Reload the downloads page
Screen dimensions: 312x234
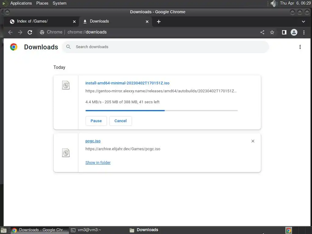[x=30, y=32]
